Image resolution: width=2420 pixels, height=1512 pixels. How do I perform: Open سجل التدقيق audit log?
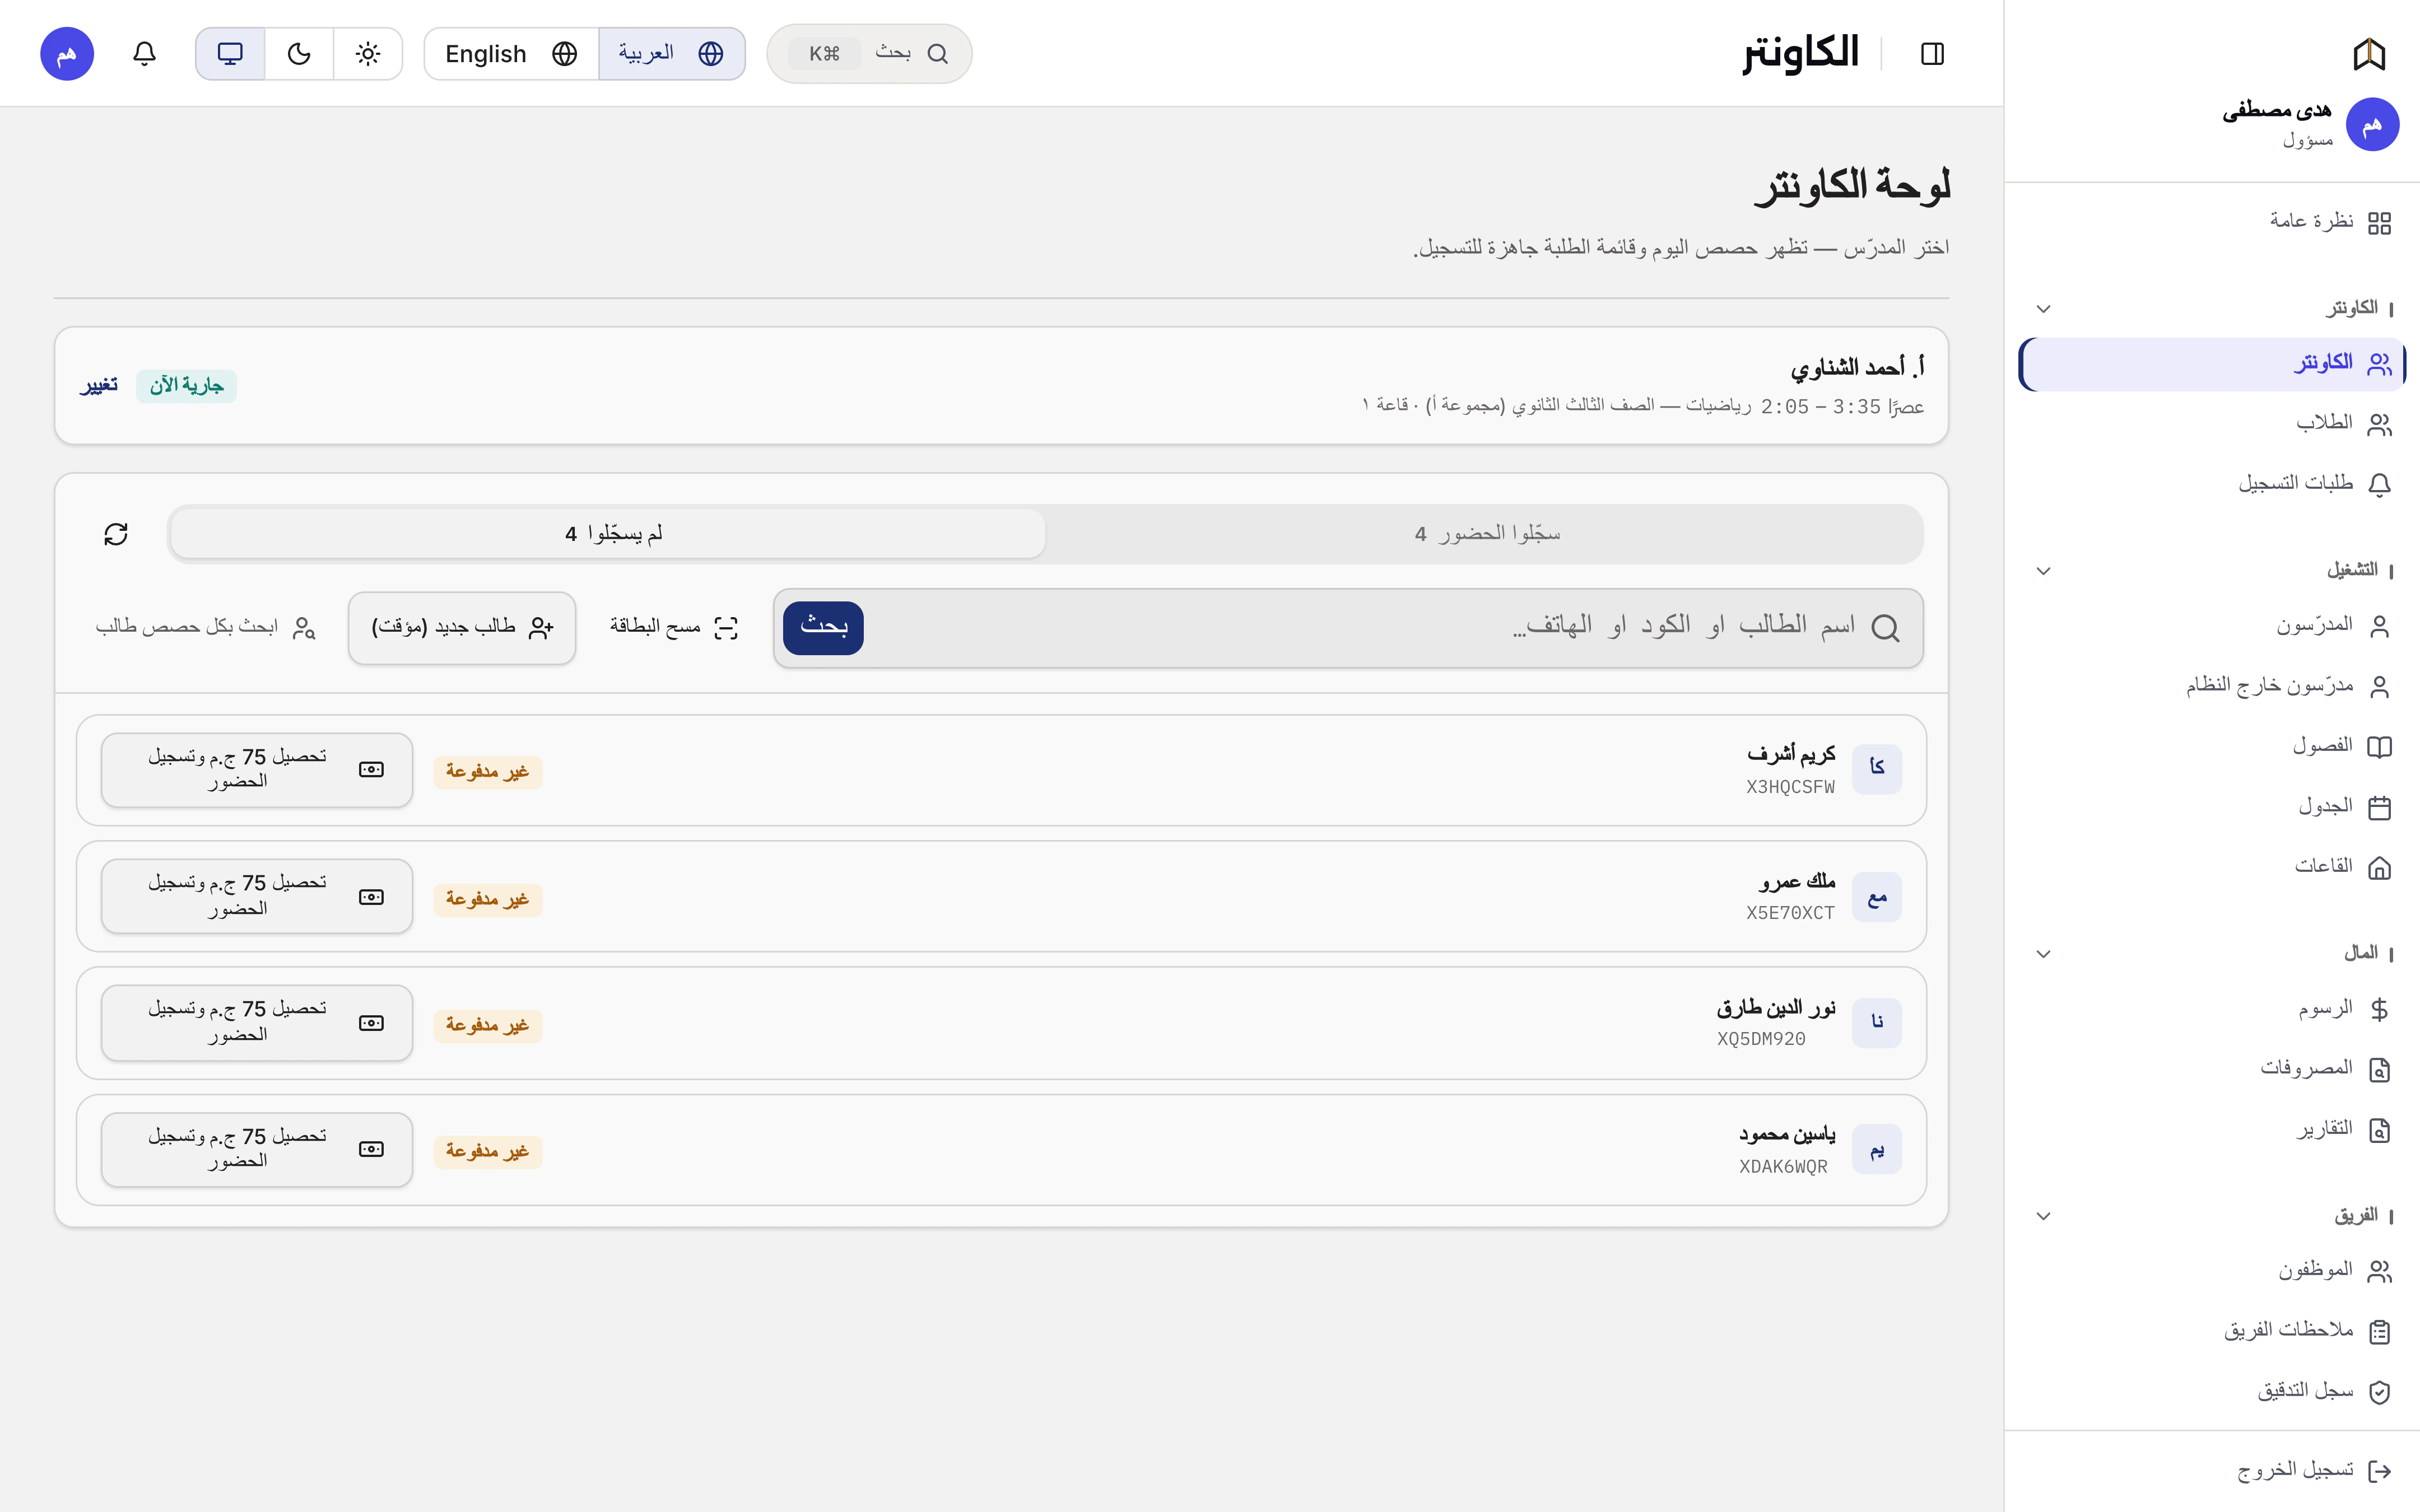tap(2212, 1392)
